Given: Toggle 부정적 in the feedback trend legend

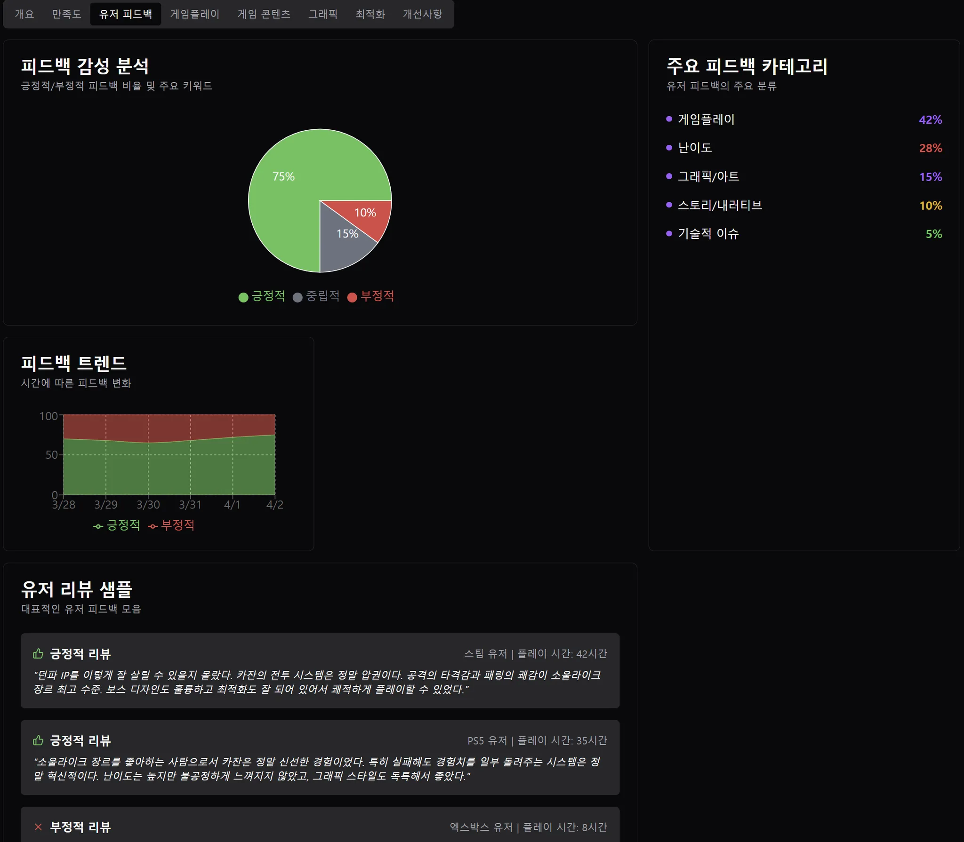Looking at the screenshot, I should (x=172, y=525).
